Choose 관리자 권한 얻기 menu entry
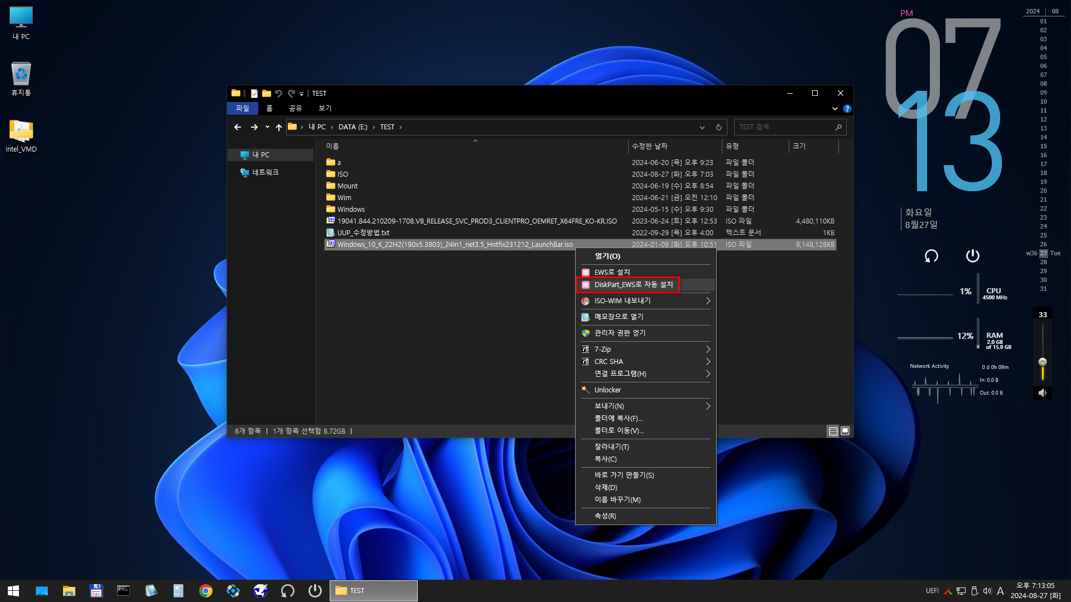Image resolution: width=1071 pixels, height=602 pixels. pyautogui.click(x=646, y=333)
